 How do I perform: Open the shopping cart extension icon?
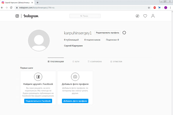(x=159, y=8)
